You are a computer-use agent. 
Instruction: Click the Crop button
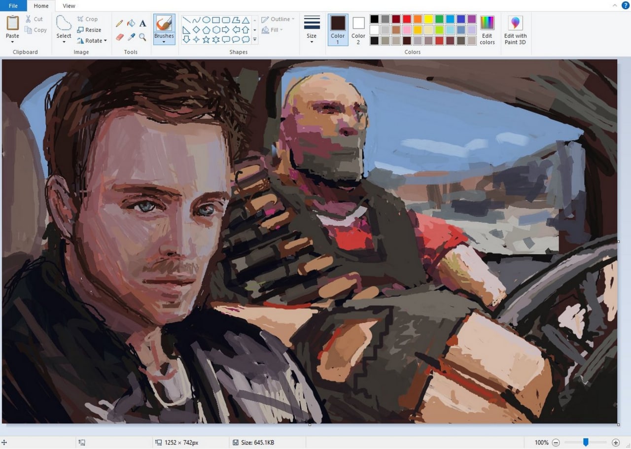(87, 19)
